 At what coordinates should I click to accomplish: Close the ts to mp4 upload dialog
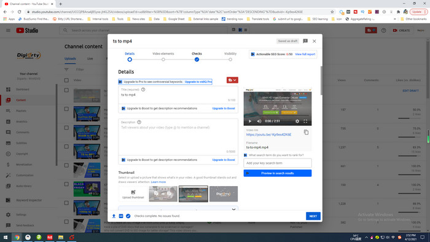point(315,41)
